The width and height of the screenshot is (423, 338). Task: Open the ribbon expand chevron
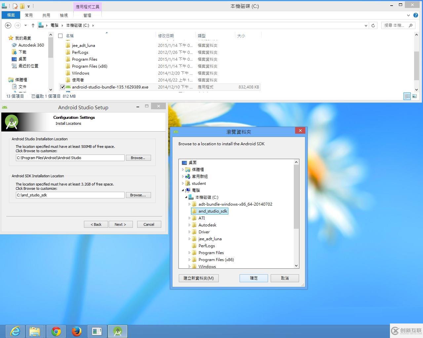coord(408,15)
